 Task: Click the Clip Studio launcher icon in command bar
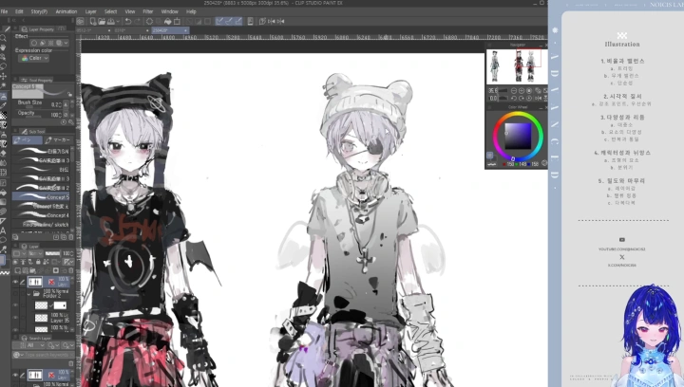click(81, 21)
